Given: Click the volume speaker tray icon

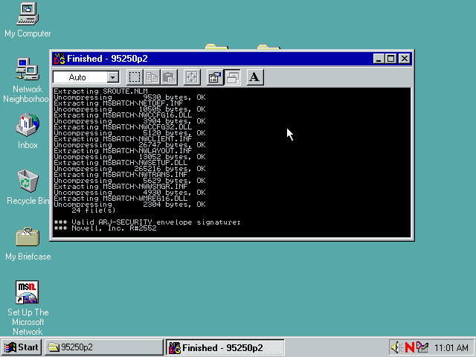Looking at the screenshot, I should pyautogui.click(x=396, y=347).
